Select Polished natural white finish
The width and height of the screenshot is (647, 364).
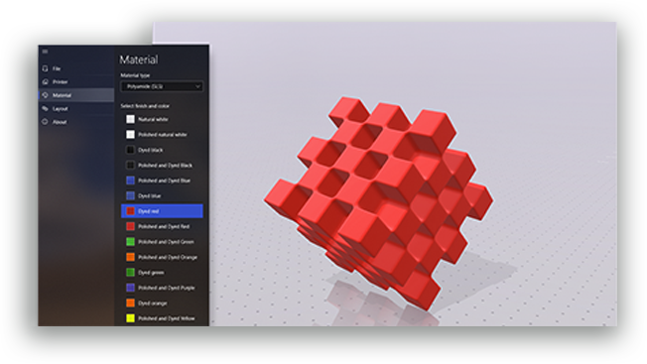162,134
